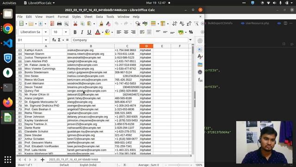
Task: Open the Sheet menu
Action: point(88,17)
